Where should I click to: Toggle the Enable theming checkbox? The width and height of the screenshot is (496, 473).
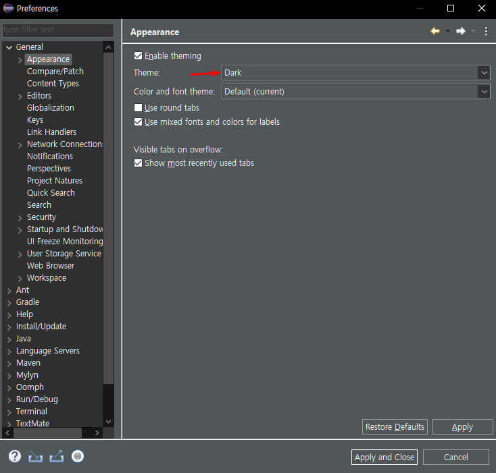[138, 56]
